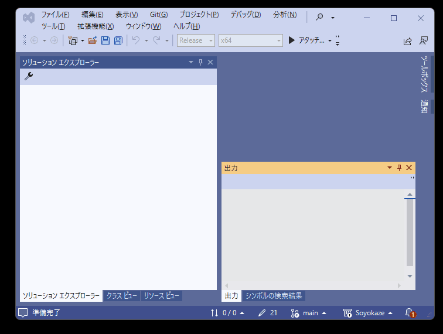Viewport: 443px width, 334px height.
Task: Select the ソリューション エクスプローラー bottom tab
Action: click(62, 296)
